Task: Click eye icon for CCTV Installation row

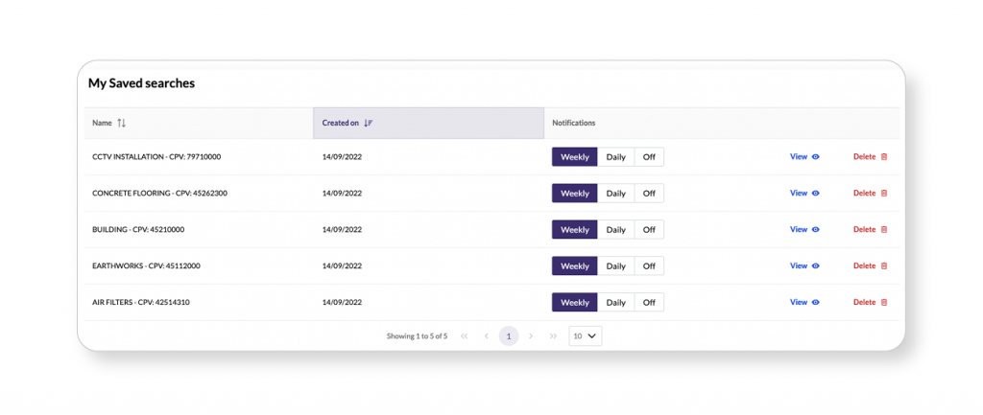Action: click(816, 157)
